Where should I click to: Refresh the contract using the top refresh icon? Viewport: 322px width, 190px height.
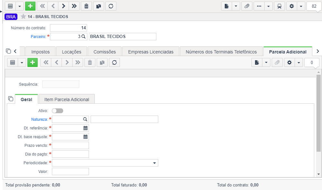tap(111, 6)
